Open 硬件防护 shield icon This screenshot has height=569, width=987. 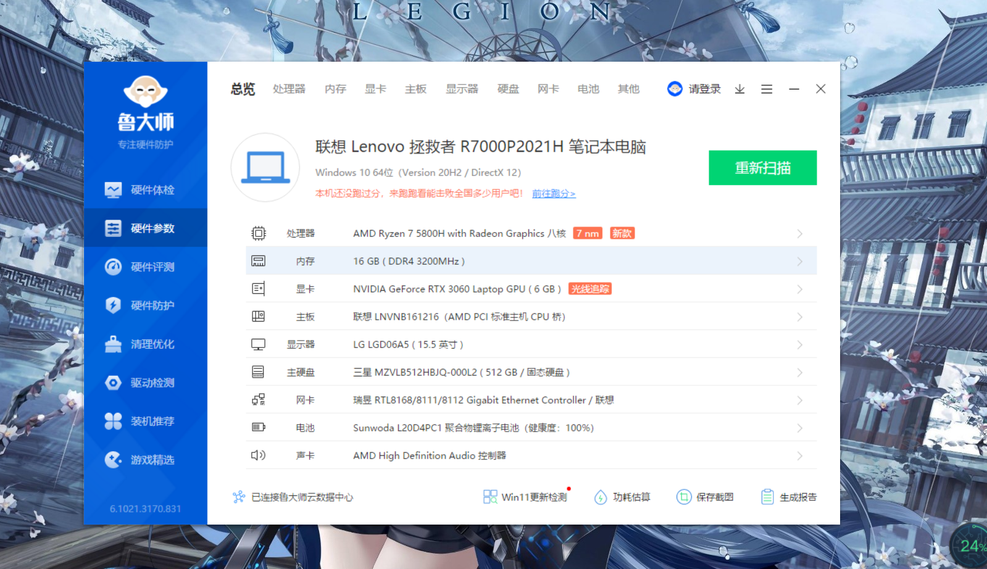tap(113, 305)
